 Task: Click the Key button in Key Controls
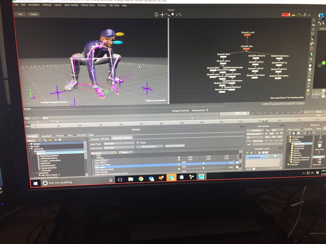click(x=272, y=134)
